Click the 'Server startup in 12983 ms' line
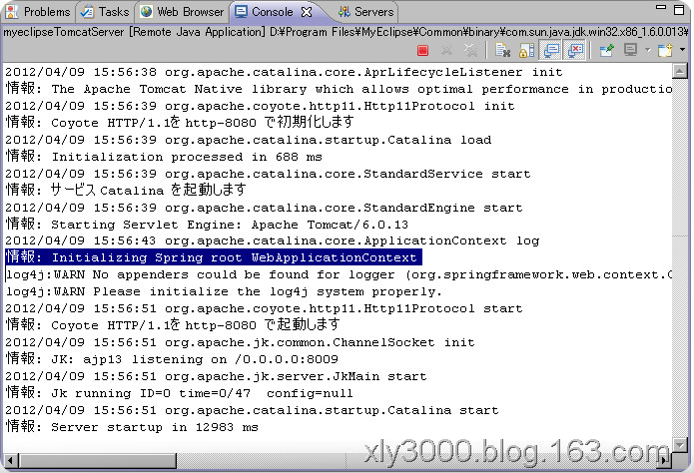694x473 pixels. pyautogui.click(x=132, y=426)
